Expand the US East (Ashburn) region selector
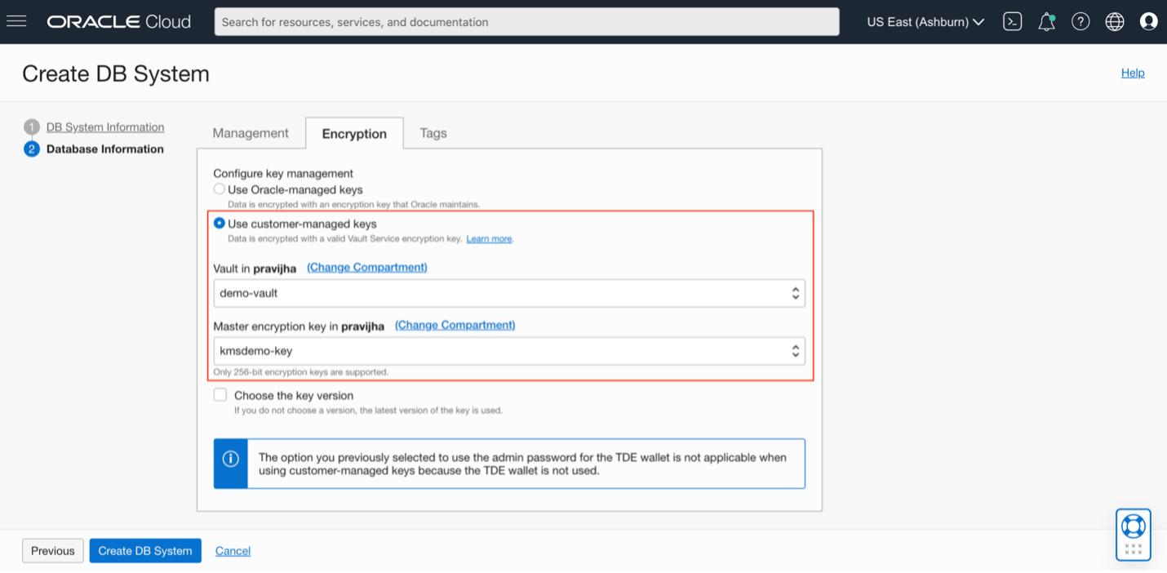 click(925, 22)
